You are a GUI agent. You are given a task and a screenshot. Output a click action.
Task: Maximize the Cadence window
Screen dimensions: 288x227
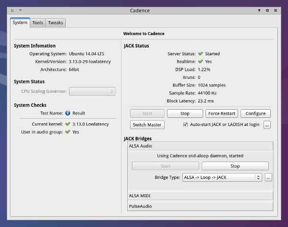[x=267, y=11]
